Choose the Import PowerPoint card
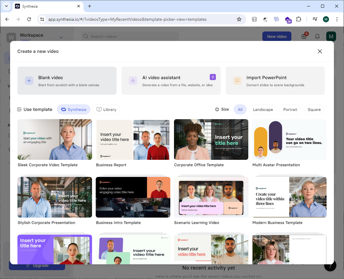 pyautogui.click(x=275, y=81)
